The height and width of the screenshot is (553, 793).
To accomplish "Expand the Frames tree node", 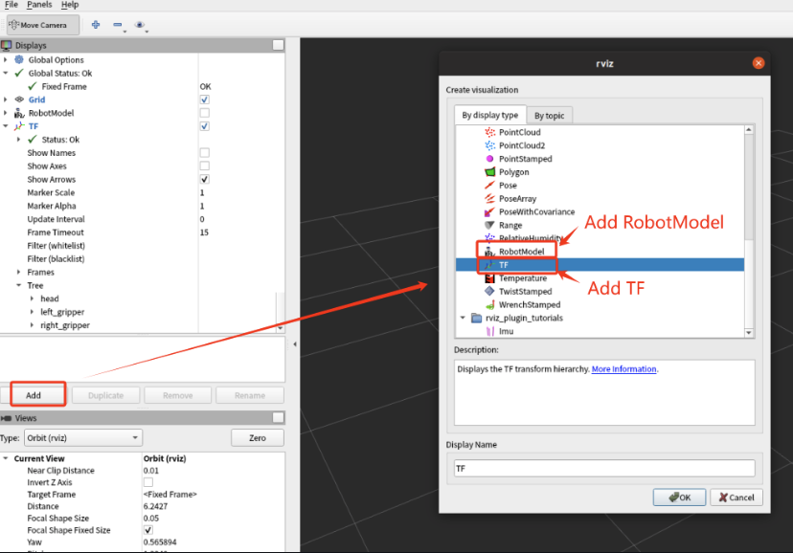I will (x=18, y=273).
